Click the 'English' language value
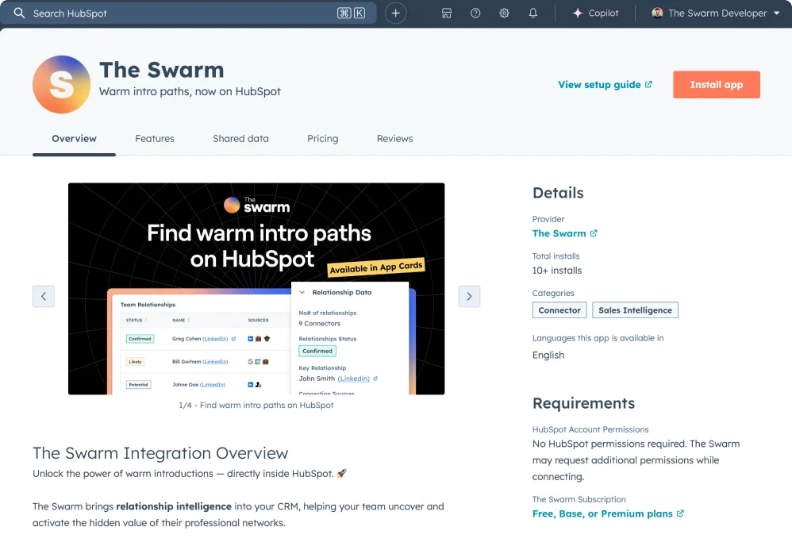The width and height of the screenshot is (792, 546). point(548,355)
